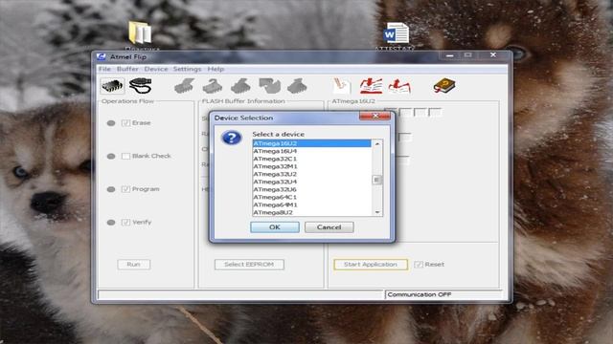Image resolution: width=613 pixels, height=344 pixels.
Task: Click the Select EEPROM button
Action: [249, 265]
